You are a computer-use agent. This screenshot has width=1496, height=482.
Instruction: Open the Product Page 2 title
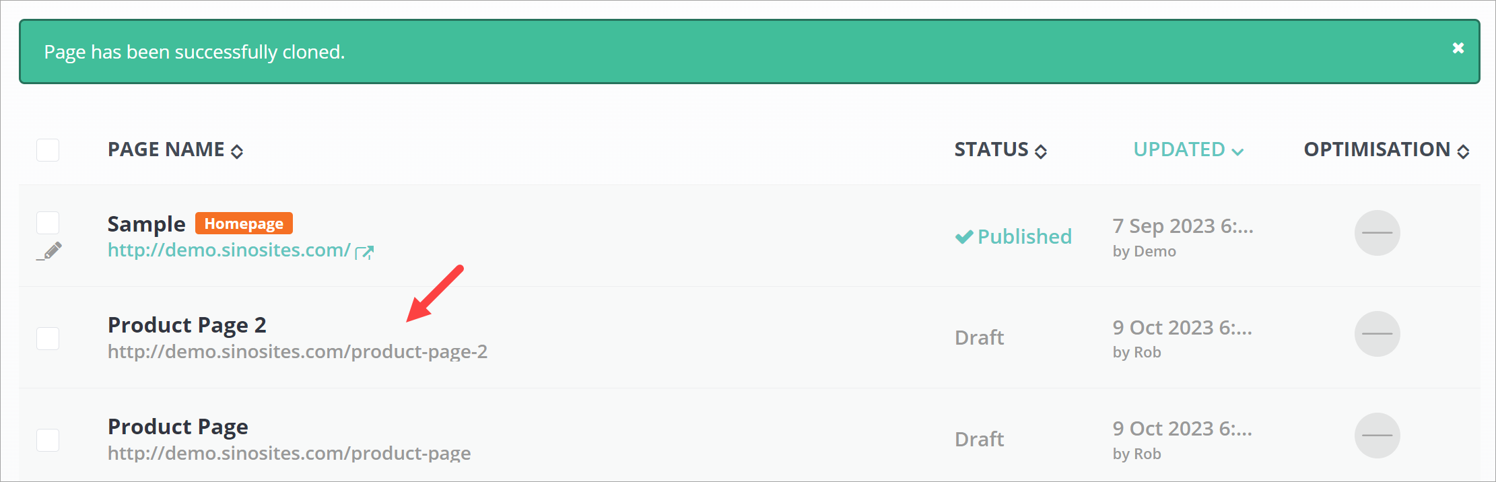[x=187, y=325]
